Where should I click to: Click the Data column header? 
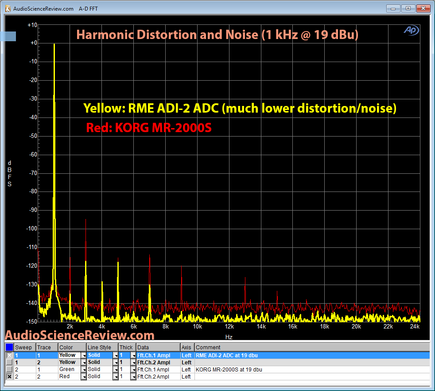pyautogui.click(x=158, y=348)
